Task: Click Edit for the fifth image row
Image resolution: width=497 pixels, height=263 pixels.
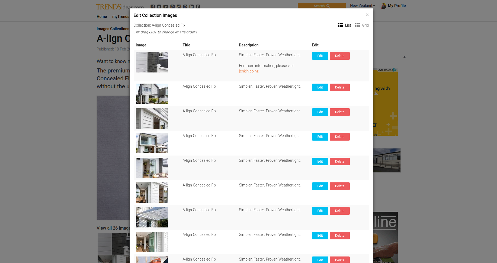Action: tap(320, 161)
